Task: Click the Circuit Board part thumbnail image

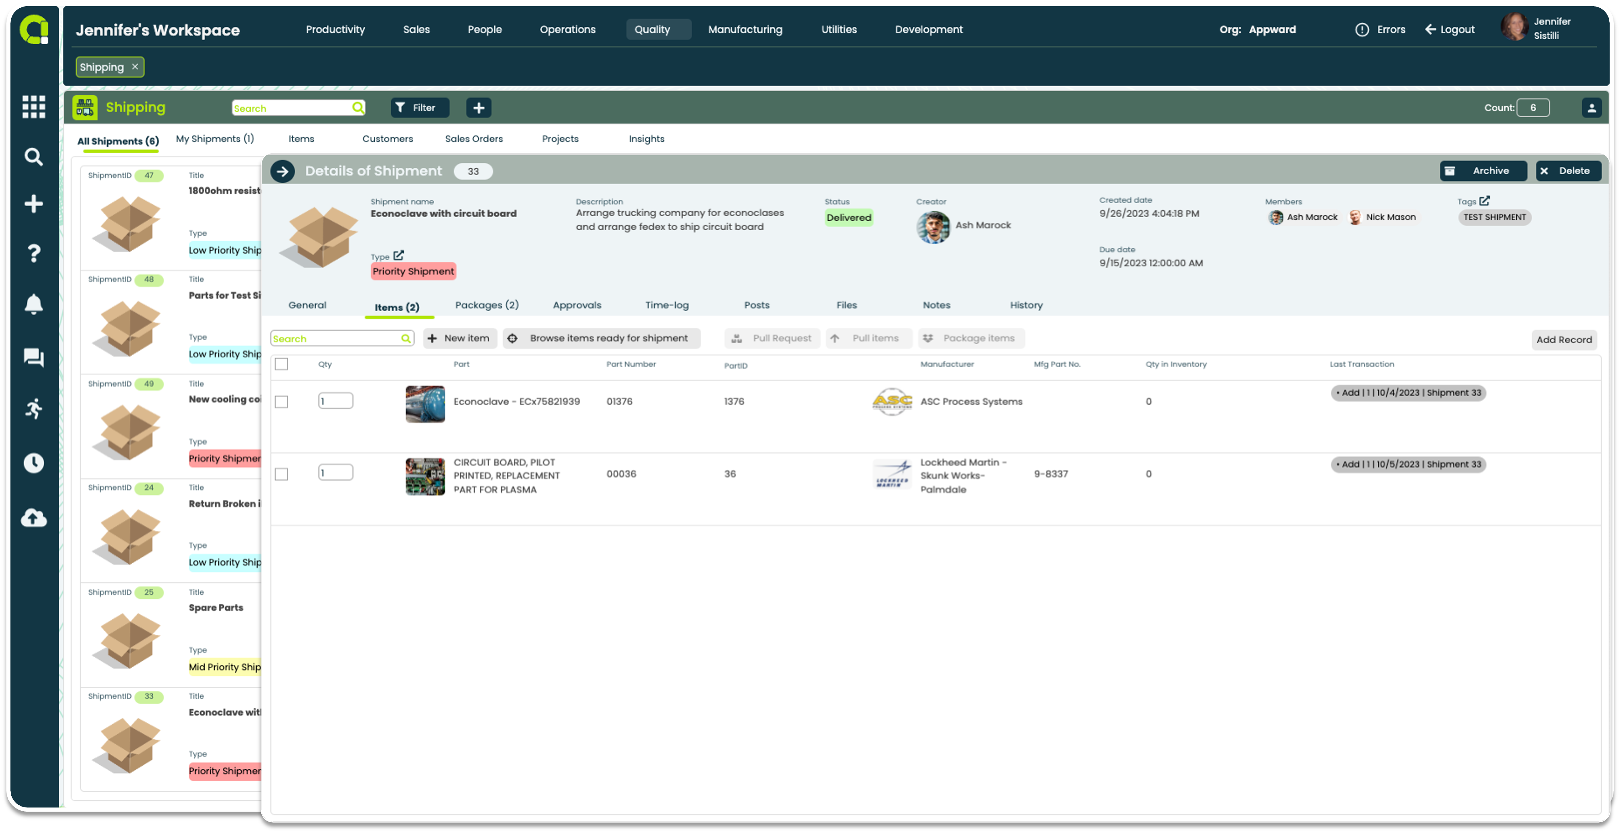Action: (424, 477)
